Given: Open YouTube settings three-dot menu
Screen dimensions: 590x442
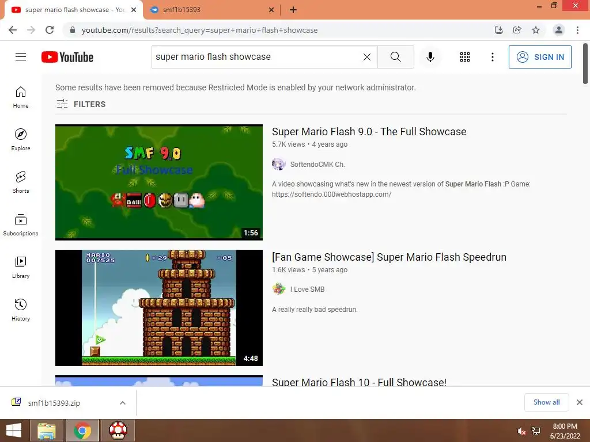Looking at the screenshot, I should coord(492,57).
